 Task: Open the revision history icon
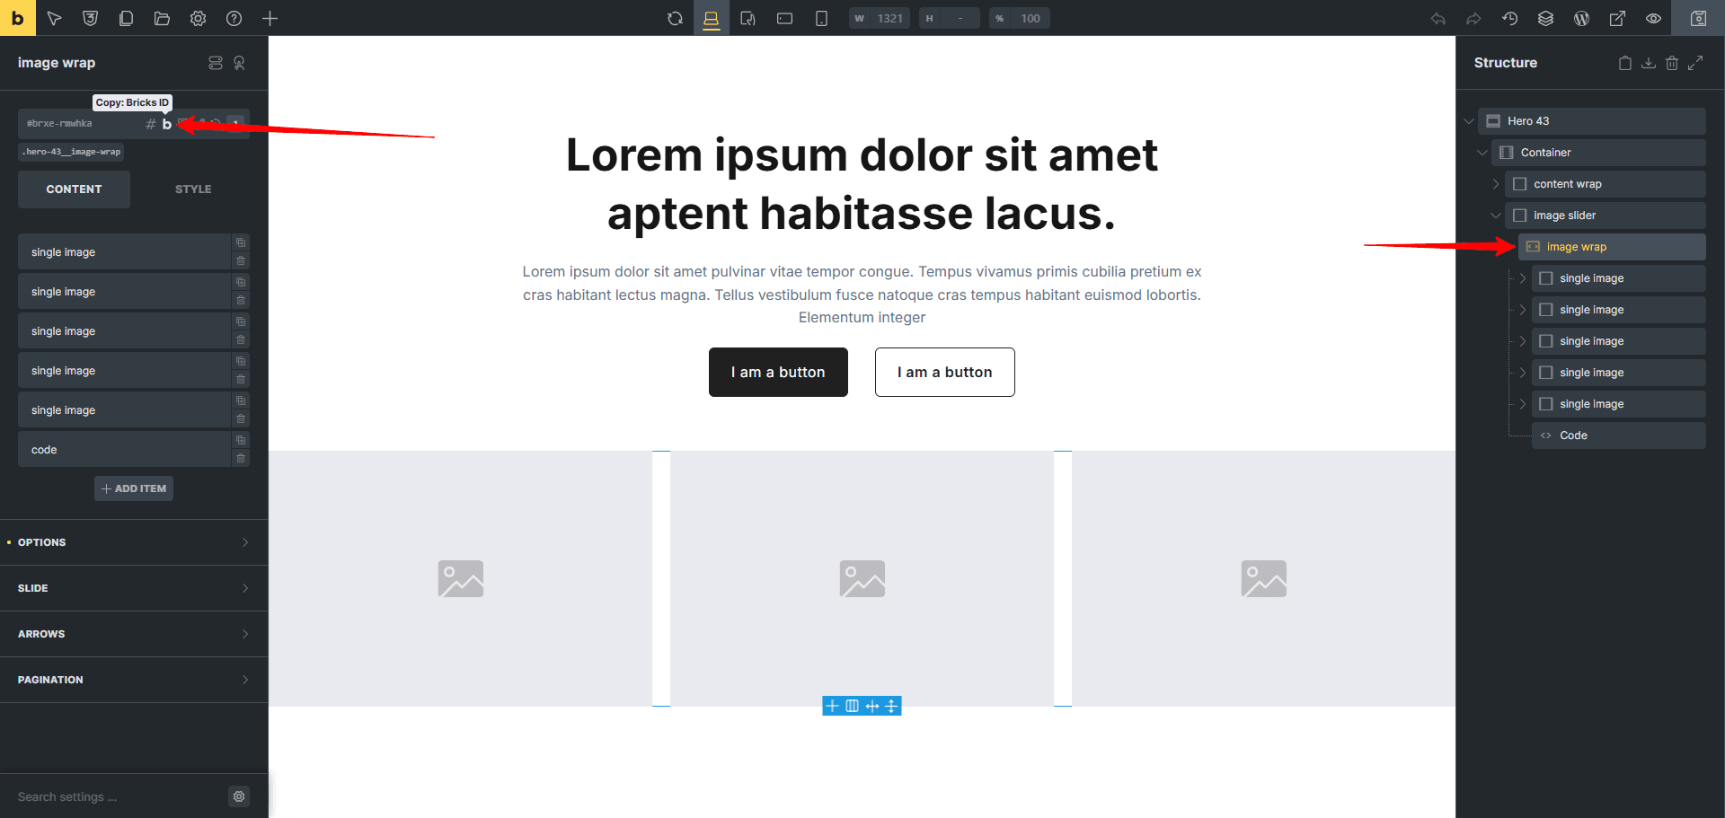pos(1509,18)
